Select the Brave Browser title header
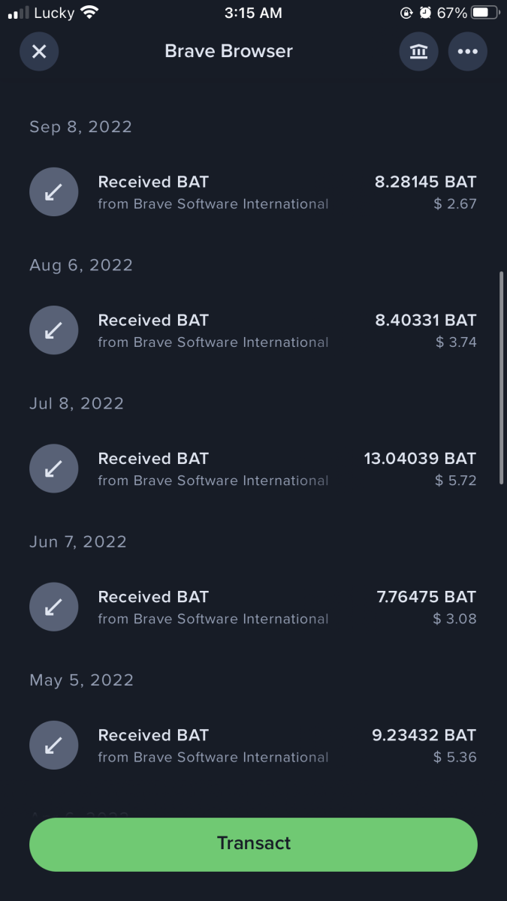 pos(228,51)
